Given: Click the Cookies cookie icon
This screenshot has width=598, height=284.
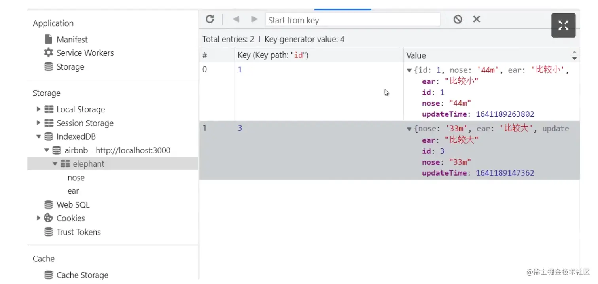Looking at the screenshot, I should (48, 218).
